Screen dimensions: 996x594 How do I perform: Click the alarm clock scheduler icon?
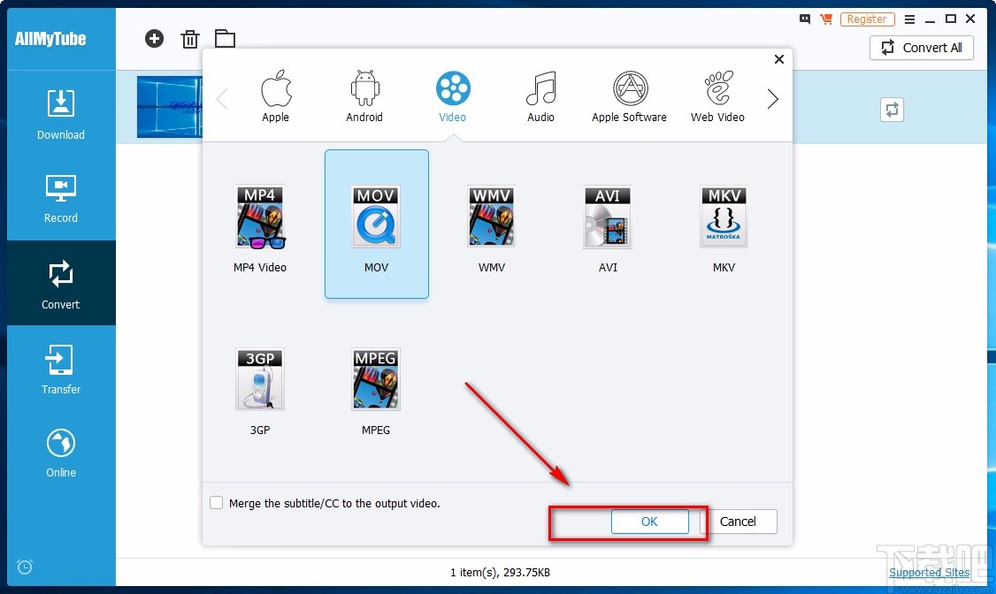25,566
